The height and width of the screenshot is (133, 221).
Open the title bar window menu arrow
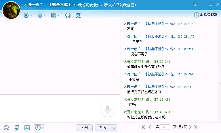click(x=195, y=4)
